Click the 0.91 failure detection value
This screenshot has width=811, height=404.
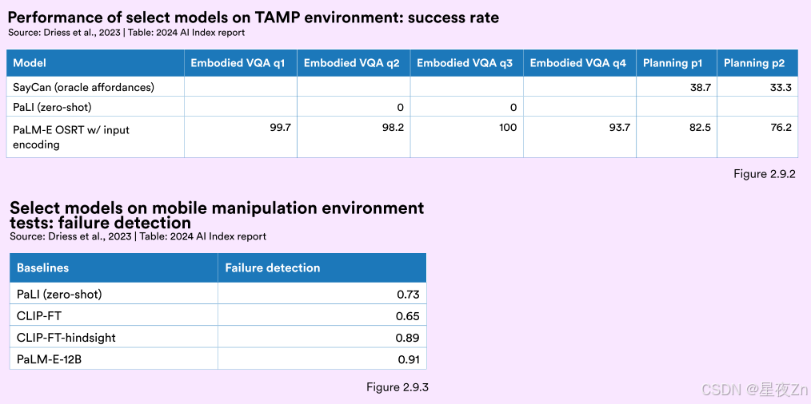pyautogui.click(x=408, y=360)
